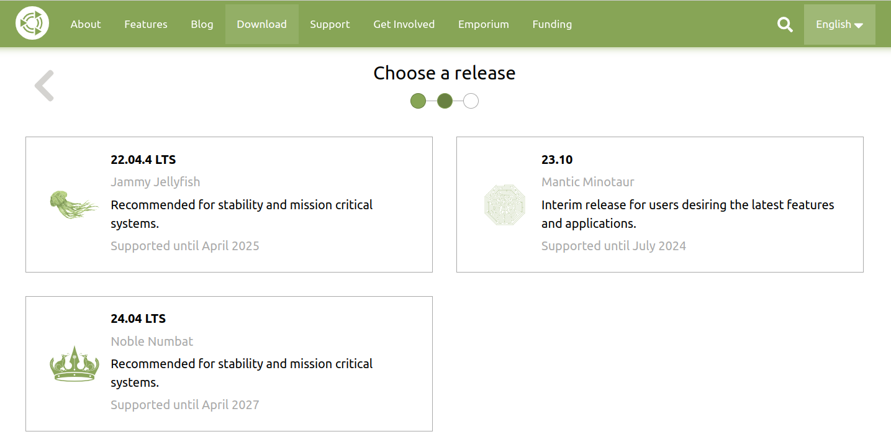Open the Support menu item

(x=330, y=24)
